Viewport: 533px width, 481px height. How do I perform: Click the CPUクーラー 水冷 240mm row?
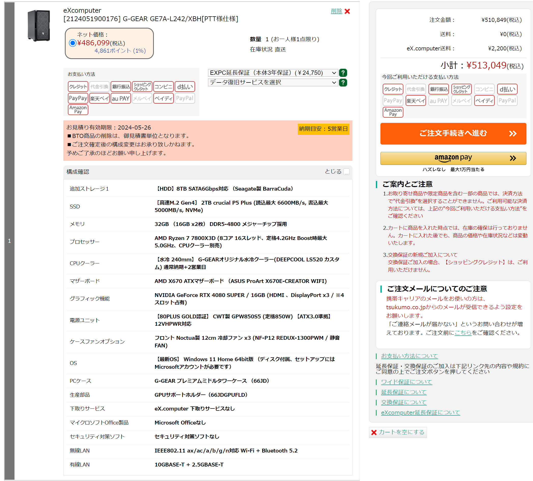coord(208,263)
